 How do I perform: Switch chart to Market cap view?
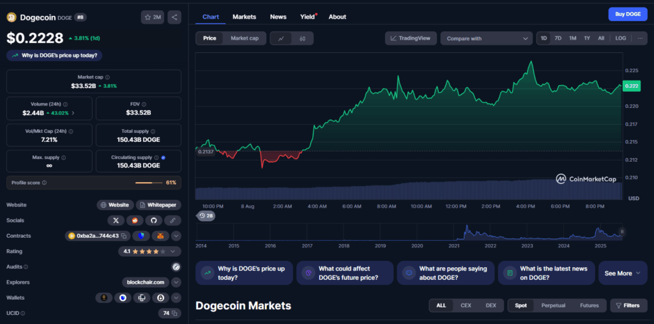pyautogui.click(x=245, y=38)
